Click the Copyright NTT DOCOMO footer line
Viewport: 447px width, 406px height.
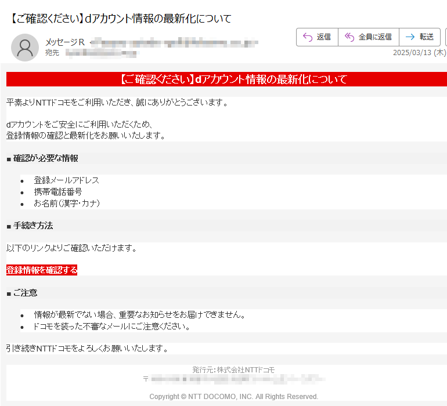234,397
